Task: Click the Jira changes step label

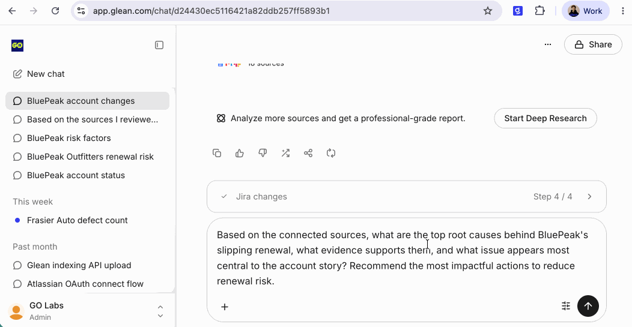Action: pyautogui.click(x=261, y=197)
